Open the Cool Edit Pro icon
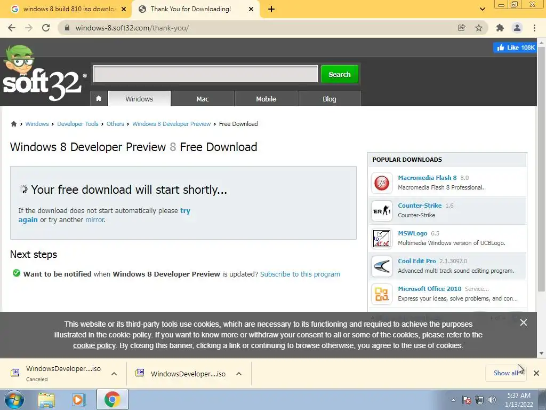546x410 pixels. (382, 266)
